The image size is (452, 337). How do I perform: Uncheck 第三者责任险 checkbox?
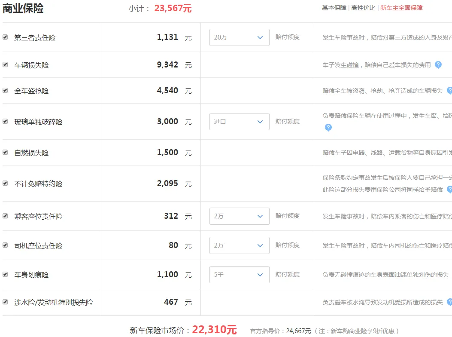[5, 37]
